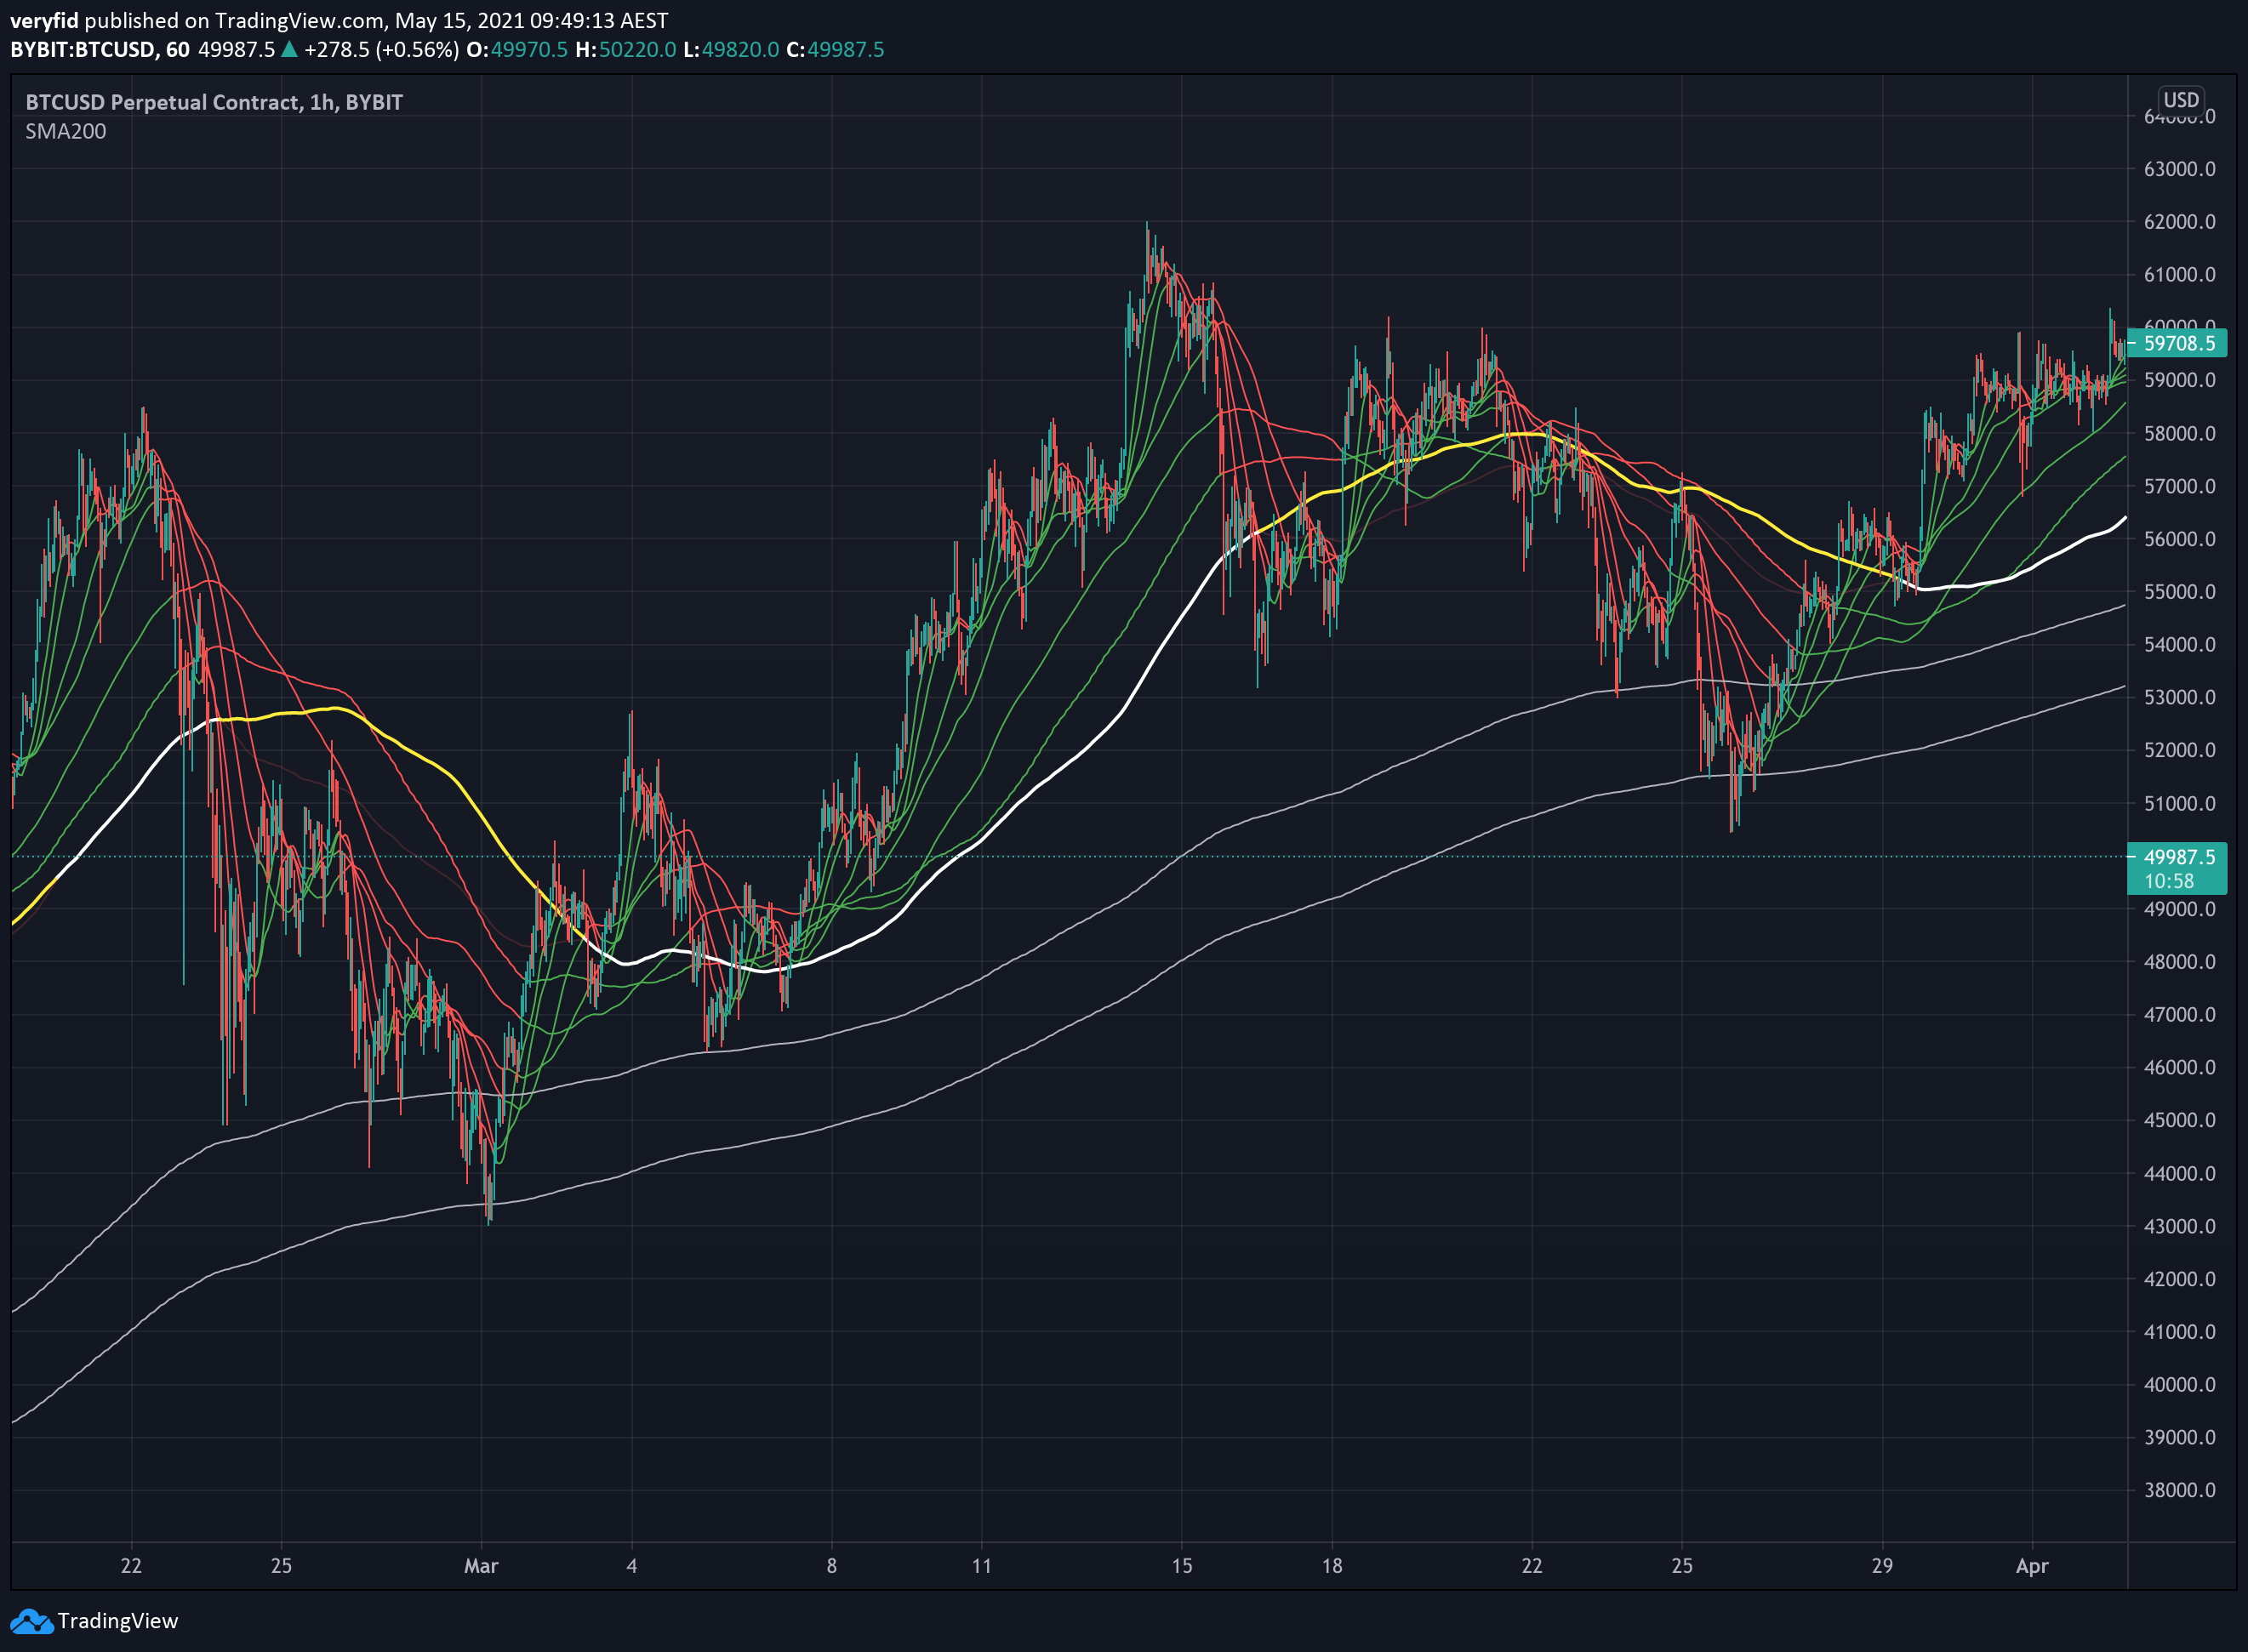Image resolution: width=2248 pixels, height=1652 pixels.
Task: Click the USD currency label
Action: [x=2181, y=100]
